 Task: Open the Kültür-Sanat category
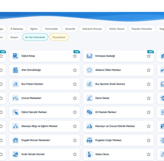117,29
